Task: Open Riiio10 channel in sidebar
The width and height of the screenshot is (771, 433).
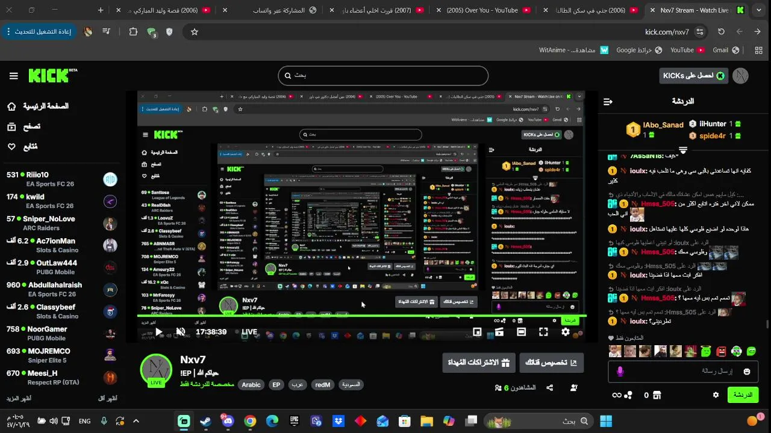Action: click(62, 179)
